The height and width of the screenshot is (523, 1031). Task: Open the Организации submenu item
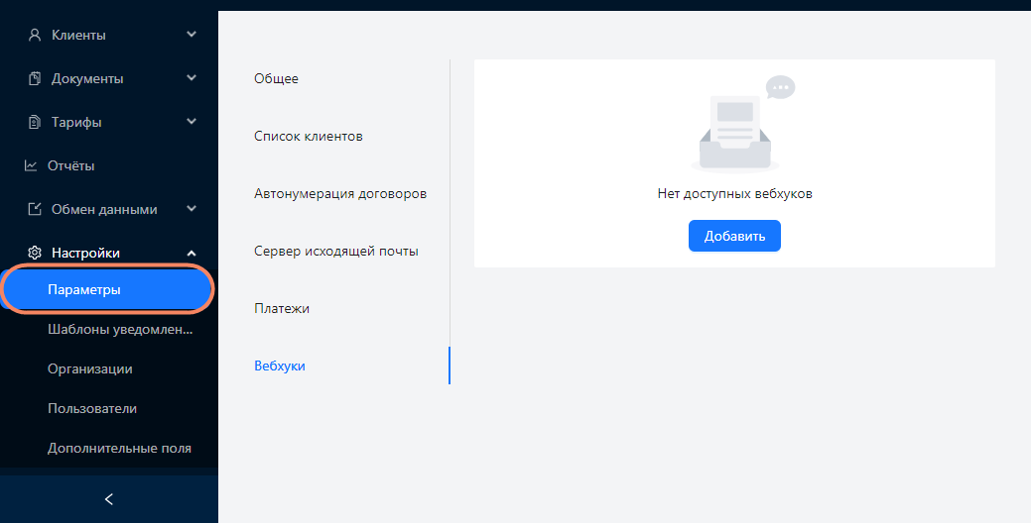(x=90, y=368)
